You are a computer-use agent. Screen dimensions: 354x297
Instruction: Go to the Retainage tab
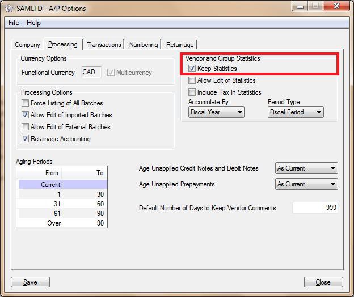tap(180, 45)
